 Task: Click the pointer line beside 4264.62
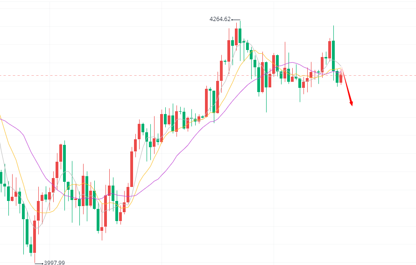236,20
